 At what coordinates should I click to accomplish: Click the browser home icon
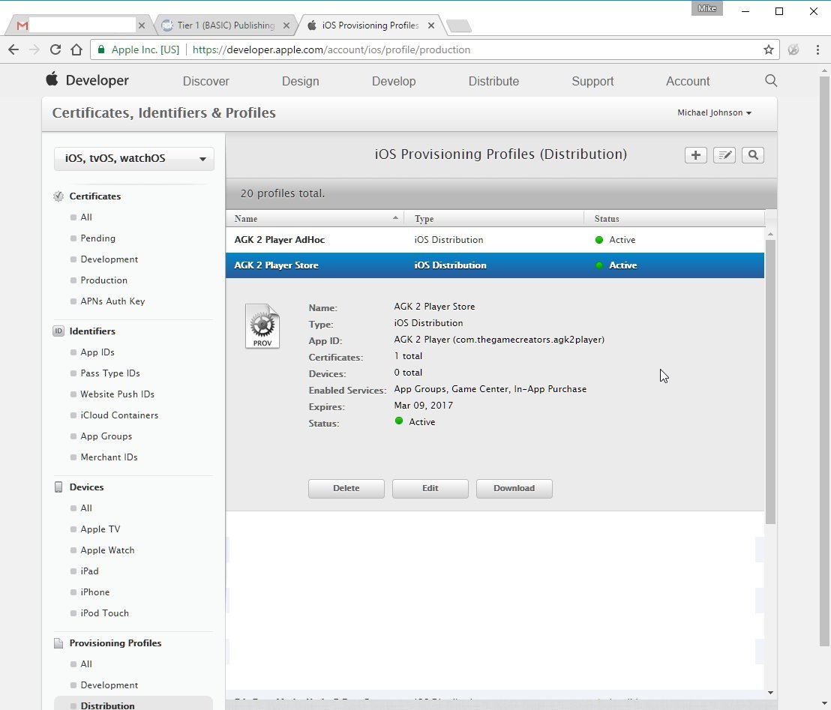(76, 49)
